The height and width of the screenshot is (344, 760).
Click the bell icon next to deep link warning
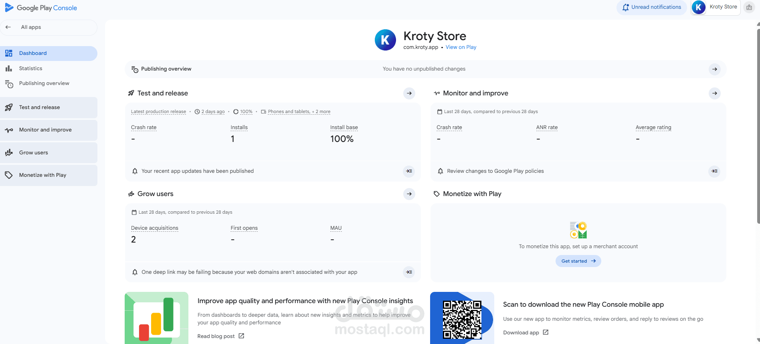click(x=135, y=272)
